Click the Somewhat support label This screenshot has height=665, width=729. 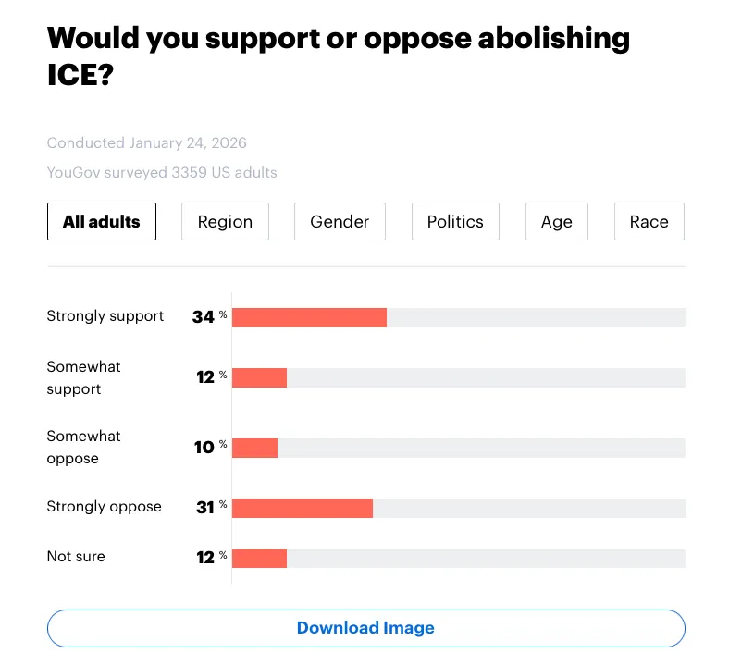tap(84, 377)
